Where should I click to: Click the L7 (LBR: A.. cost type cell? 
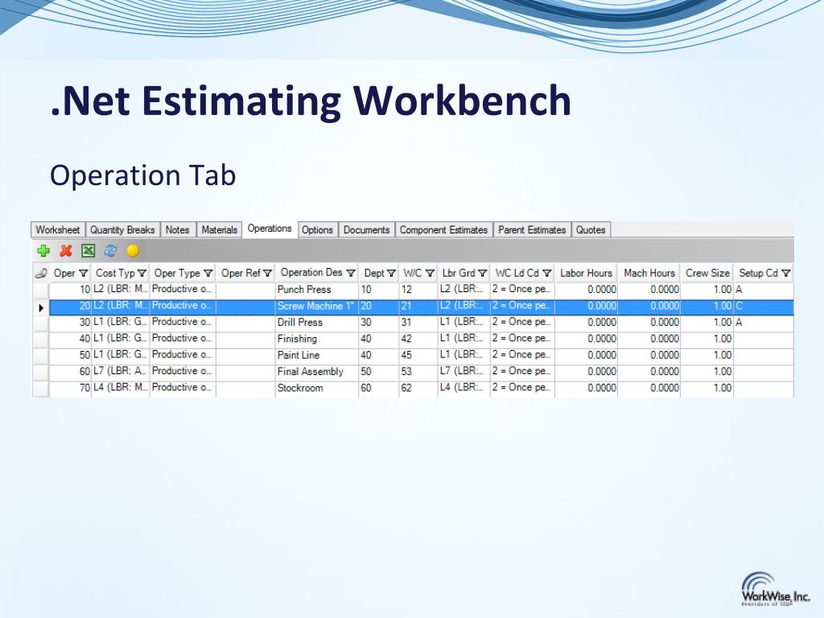pos(121,372)
